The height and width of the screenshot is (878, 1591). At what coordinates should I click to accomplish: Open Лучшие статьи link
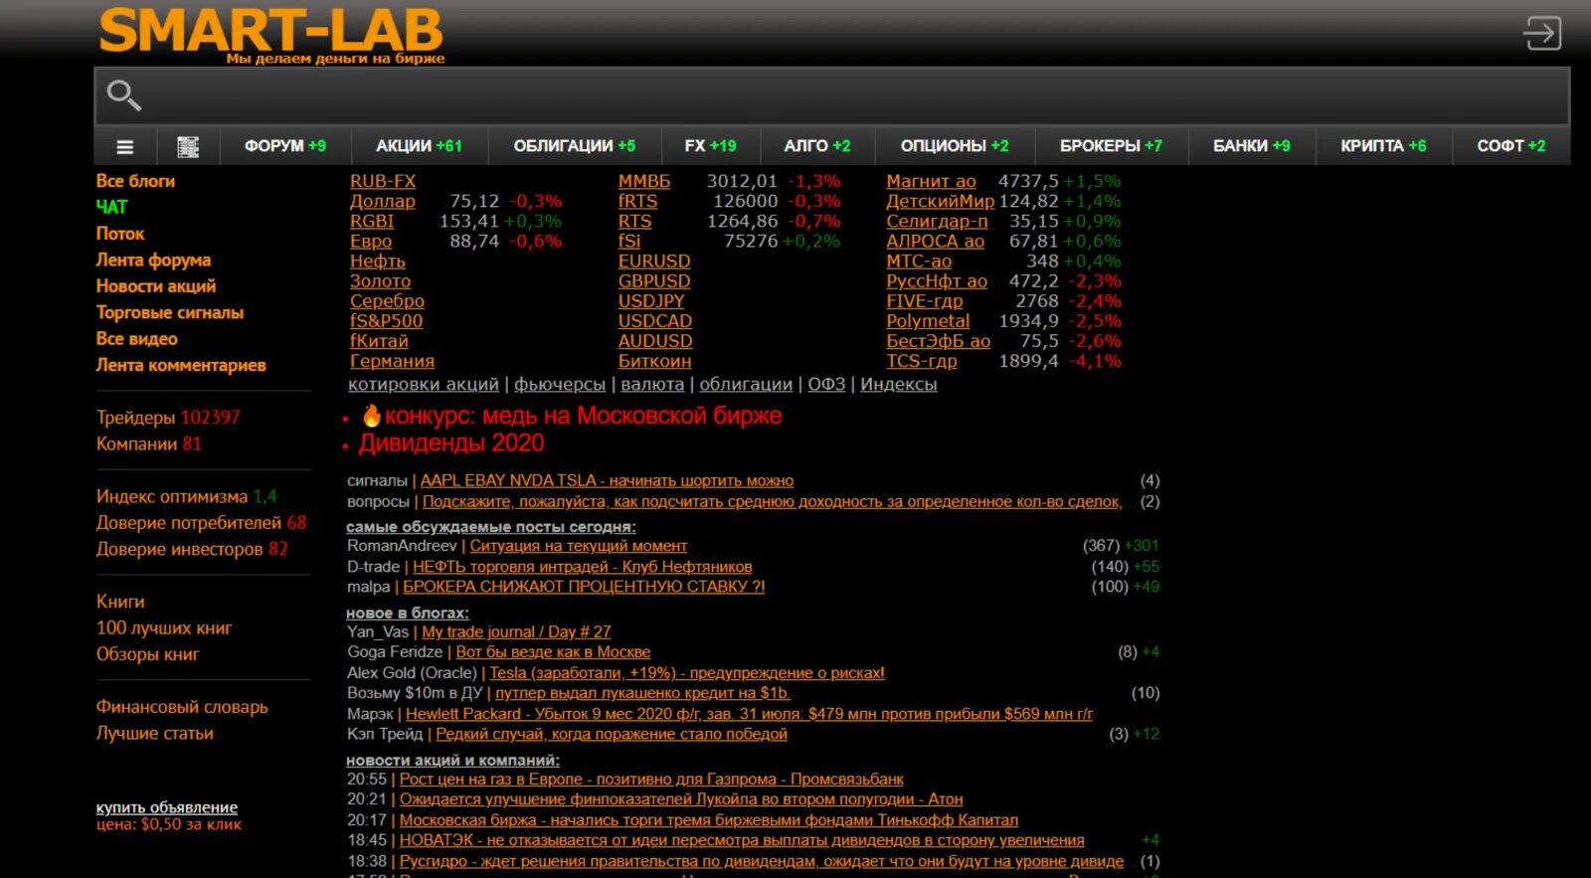[154, 733]
